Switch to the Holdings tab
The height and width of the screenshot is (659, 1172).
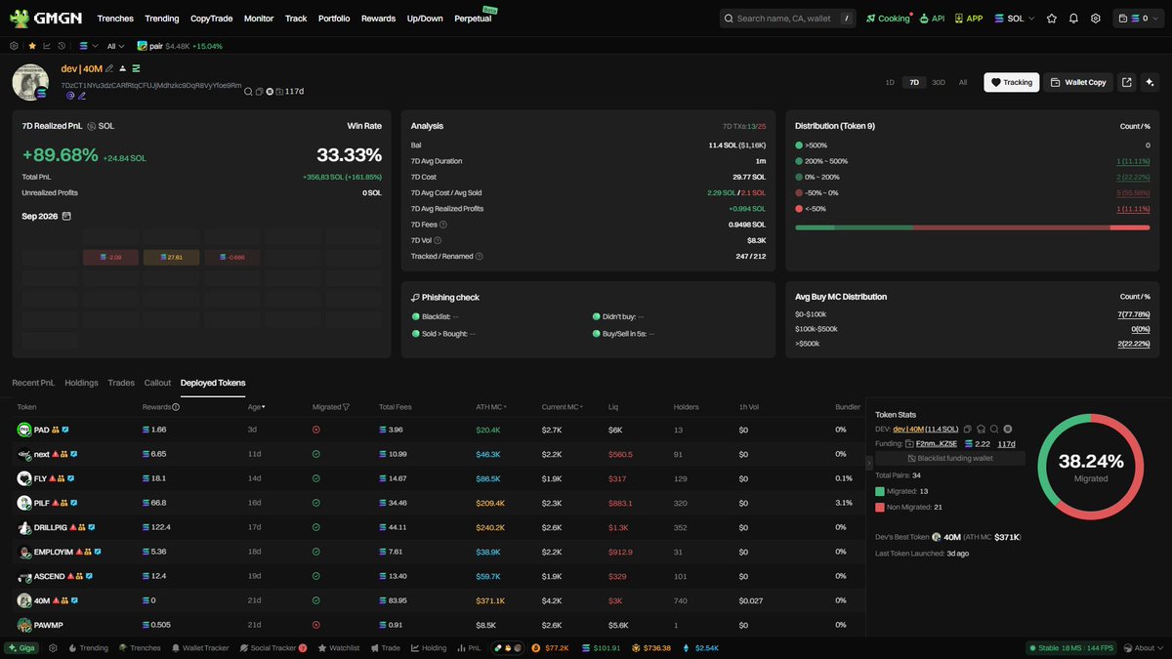coord(82,383)
